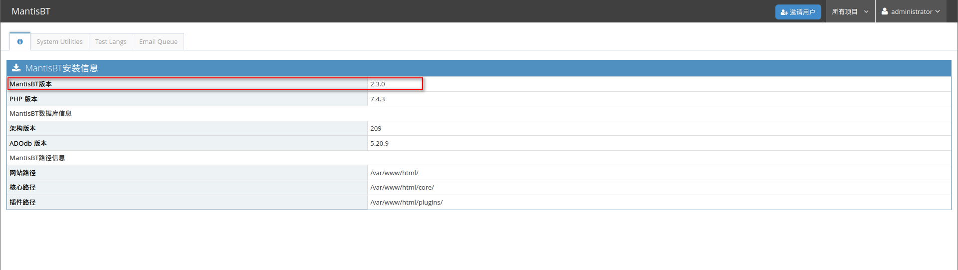The image size is (958, 270).
Task: Click the 核心路径 row label
Action: 22,187
